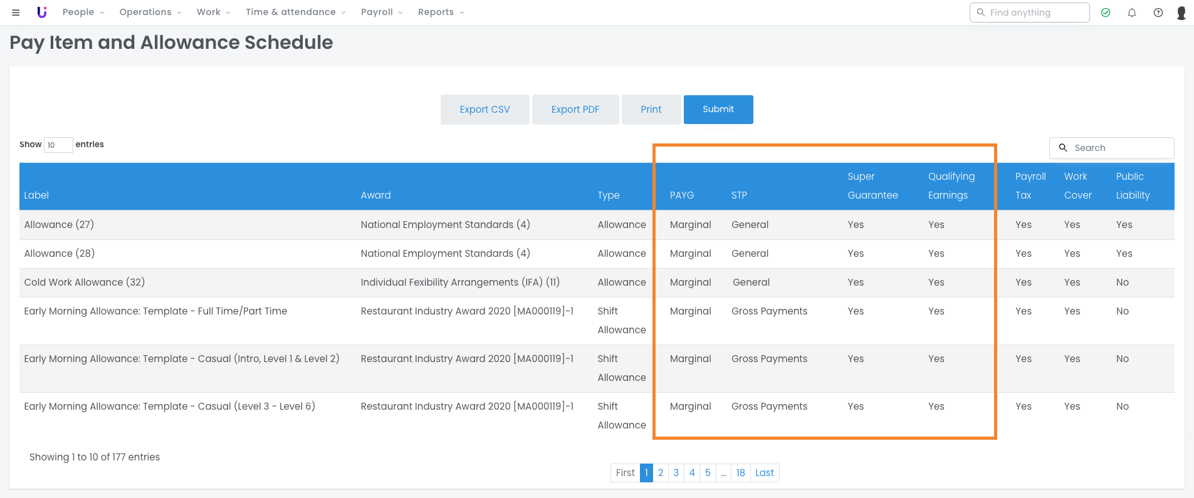Select Early Morning Allowance Casual Level 3-6

coord(170,407)
